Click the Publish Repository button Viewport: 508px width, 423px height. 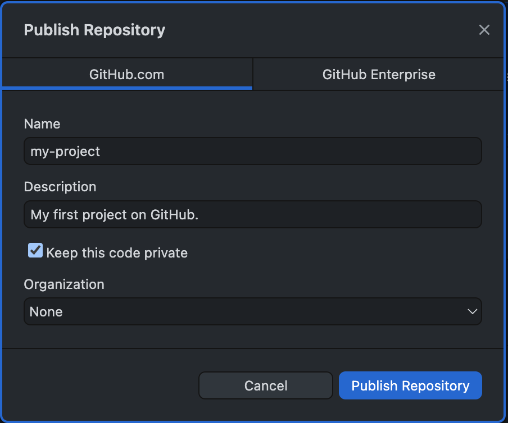[x=410, y=385]
